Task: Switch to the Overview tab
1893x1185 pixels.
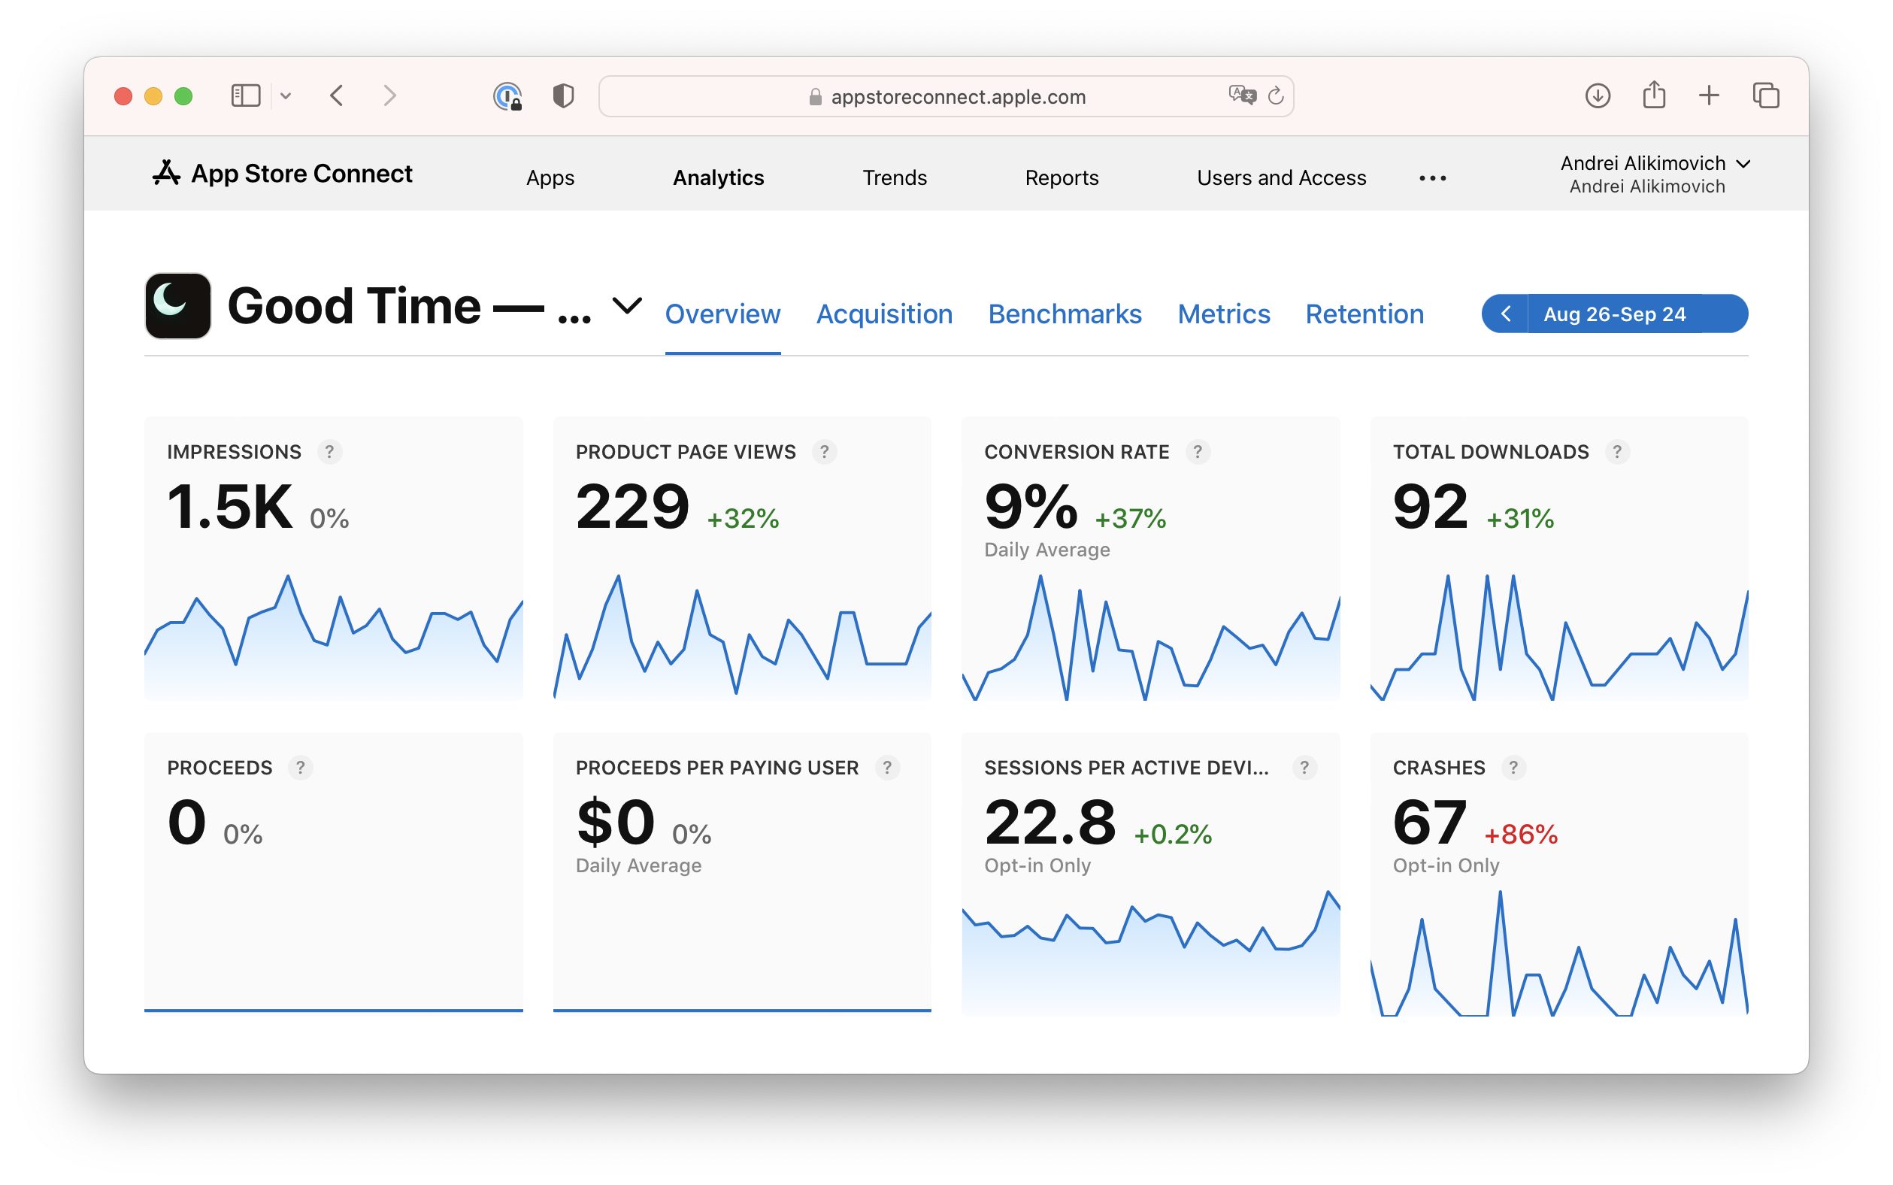Action: coord(722,314)
